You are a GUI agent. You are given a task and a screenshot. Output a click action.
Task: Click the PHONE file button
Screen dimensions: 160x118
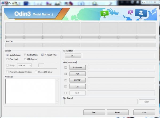point(77,80)
